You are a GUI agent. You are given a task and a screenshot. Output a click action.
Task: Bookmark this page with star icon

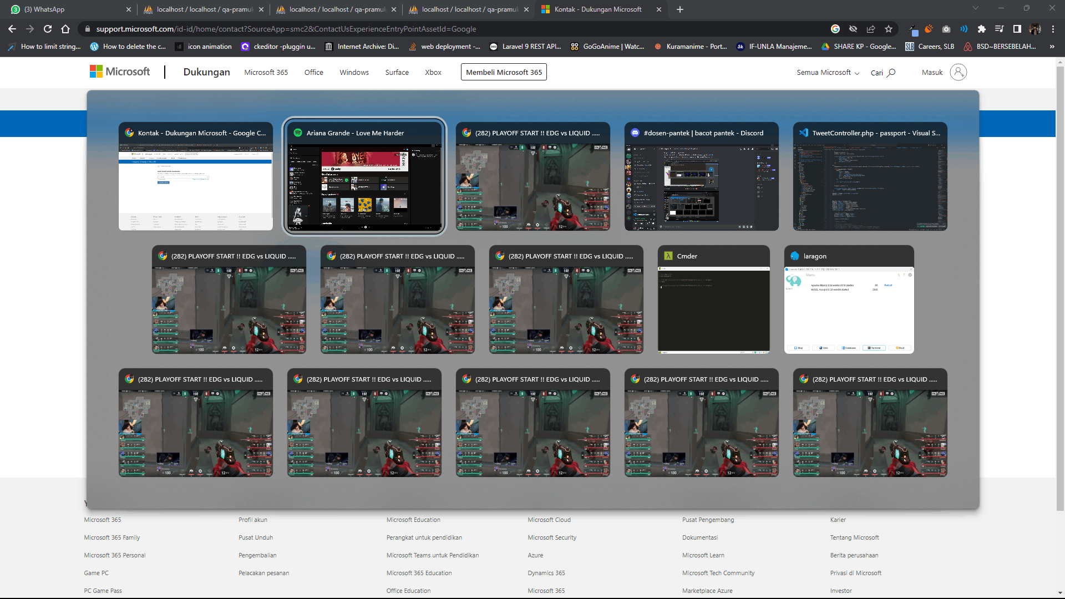[889, 29]
